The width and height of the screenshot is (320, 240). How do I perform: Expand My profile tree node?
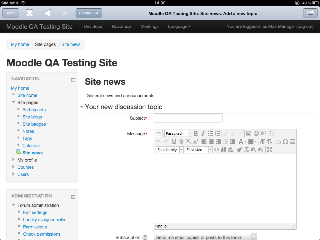pyautogui.click(x=13, y=160)
